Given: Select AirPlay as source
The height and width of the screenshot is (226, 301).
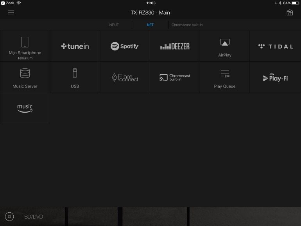Looking at the screenshot, I should [x=225, y=46].
